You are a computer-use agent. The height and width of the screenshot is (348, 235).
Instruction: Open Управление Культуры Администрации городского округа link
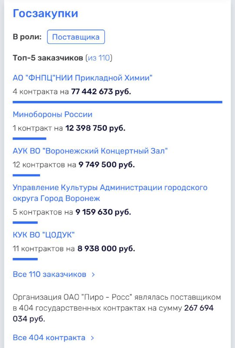click(110, 193)
